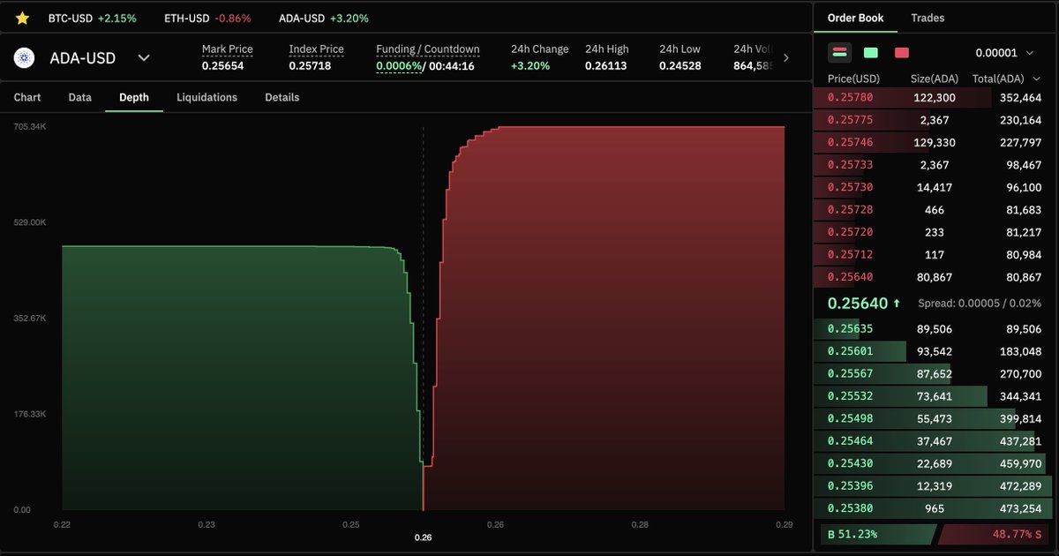Click total 473,254 in bid row 0.25380
This screenshot has height=556, width=1059.
point(1020,509)
